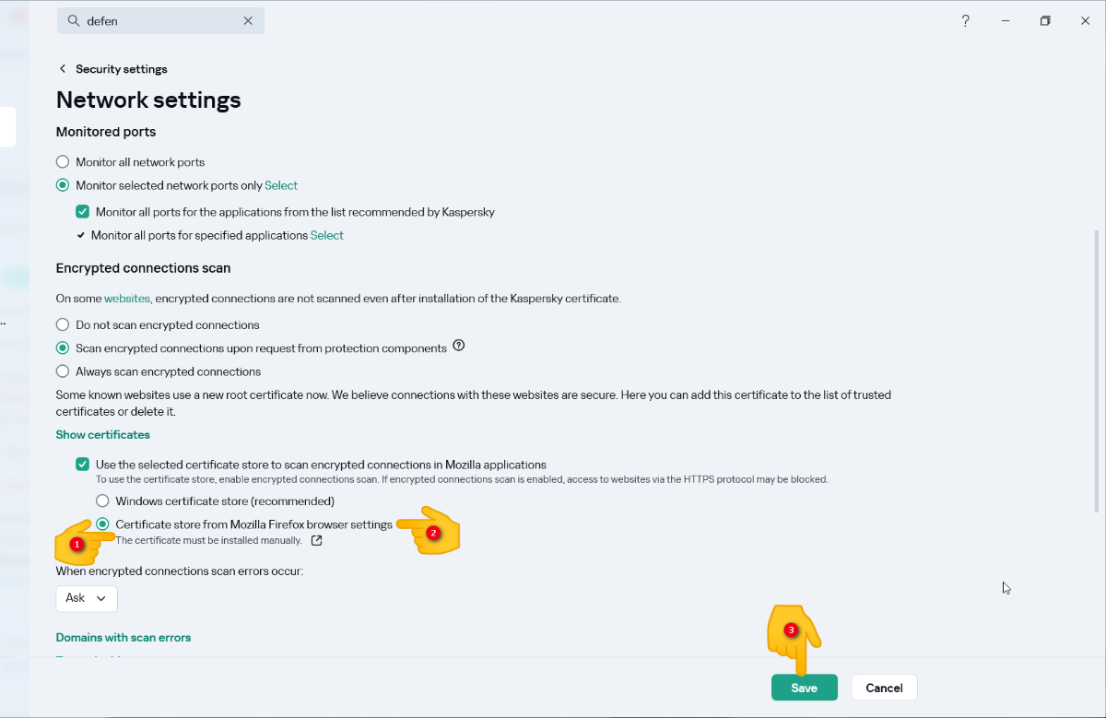Select Do not scan encrypted connections
1106x718 pixels.
coord(63,324)
